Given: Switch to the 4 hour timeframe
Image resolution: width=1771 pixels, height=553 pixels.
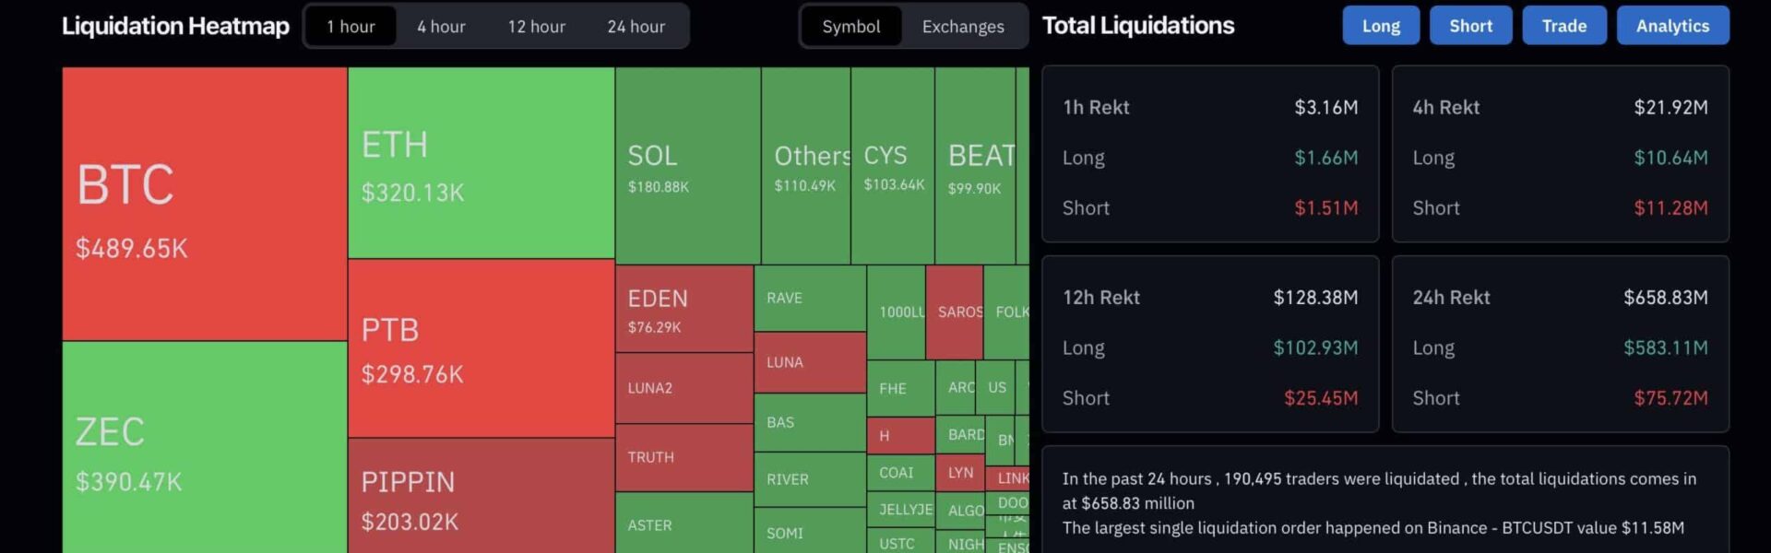Looking at the screenshot, I should pos(441,27).
